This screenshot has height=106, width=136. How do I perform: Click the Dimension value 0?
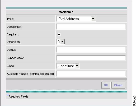pyautogui.click(x=59, y=42)
